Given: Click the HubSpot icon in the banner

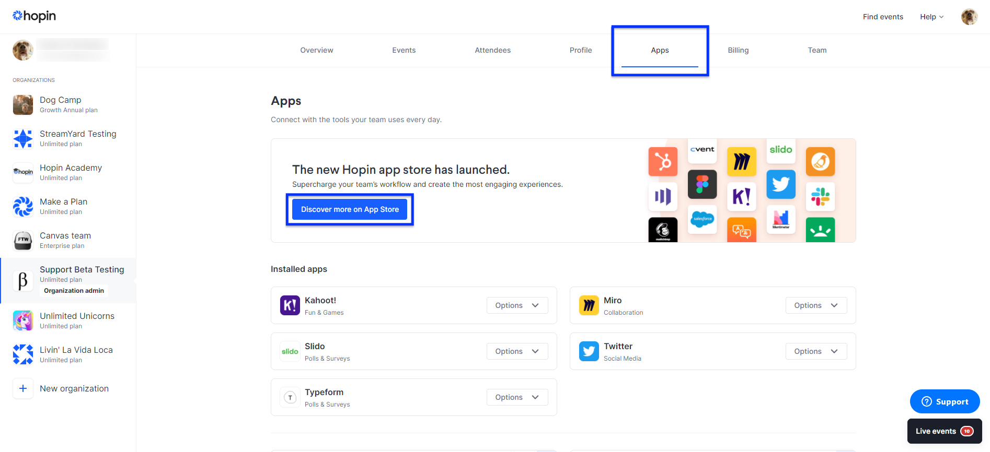Looking at the screenshot, I should (x=663, y=161).
